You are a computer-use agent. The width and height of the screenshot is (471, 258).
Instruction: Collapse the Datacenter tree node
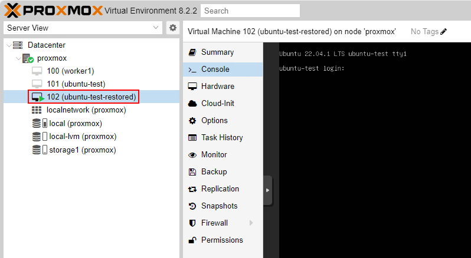coord(8,45)
